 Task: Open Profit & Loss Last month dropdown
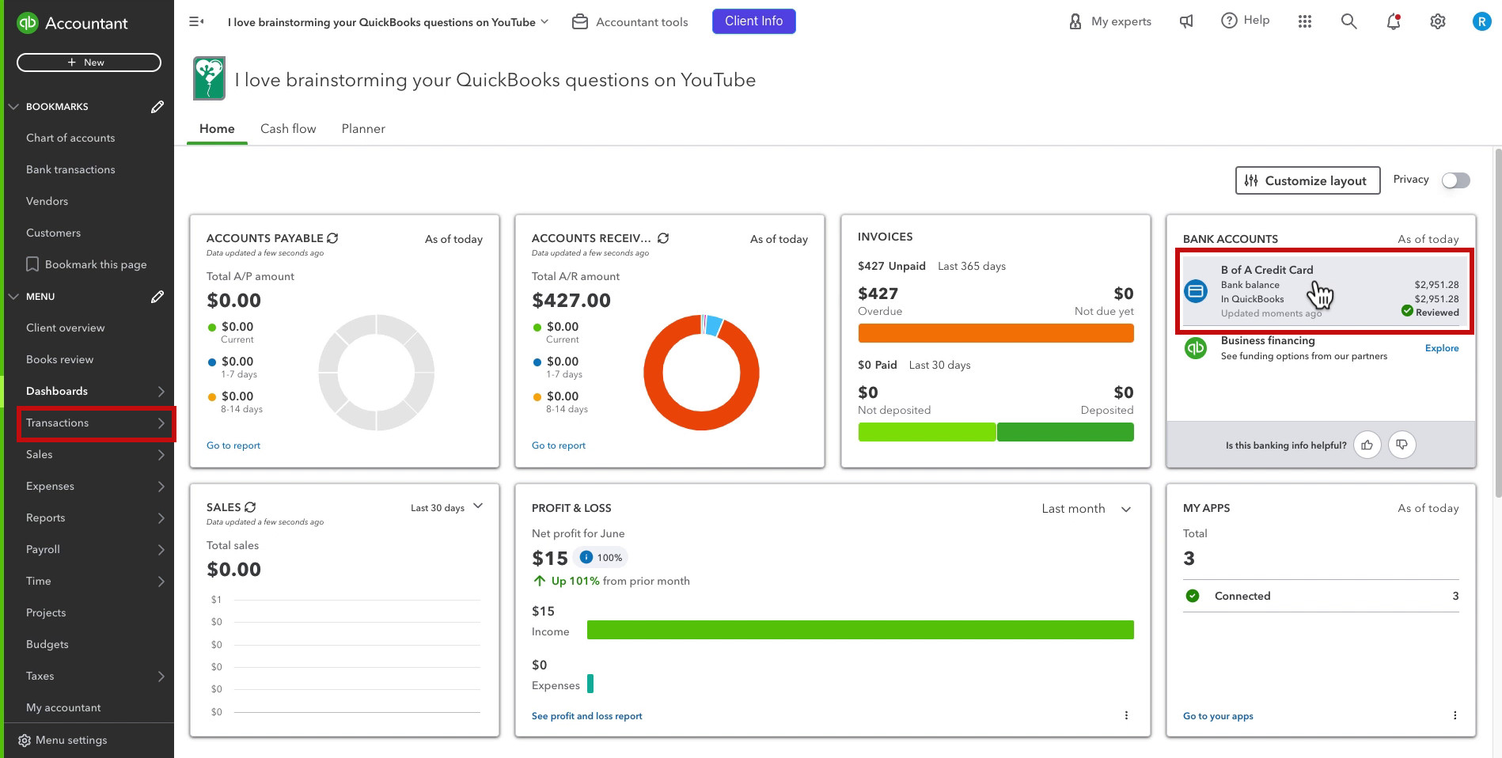pos(1087,509)
